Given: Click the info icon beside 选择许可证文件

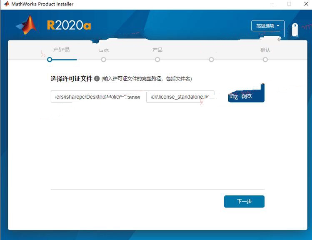Looking at the screenshot, I should click(97, 79).
